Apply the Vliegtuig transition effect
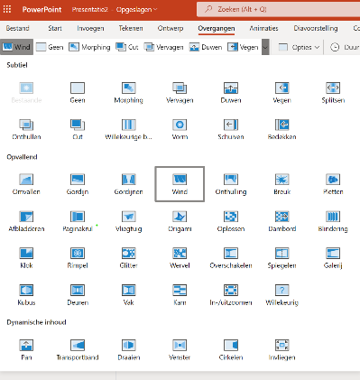The image size is (360, 380). (x=128, y=221)
